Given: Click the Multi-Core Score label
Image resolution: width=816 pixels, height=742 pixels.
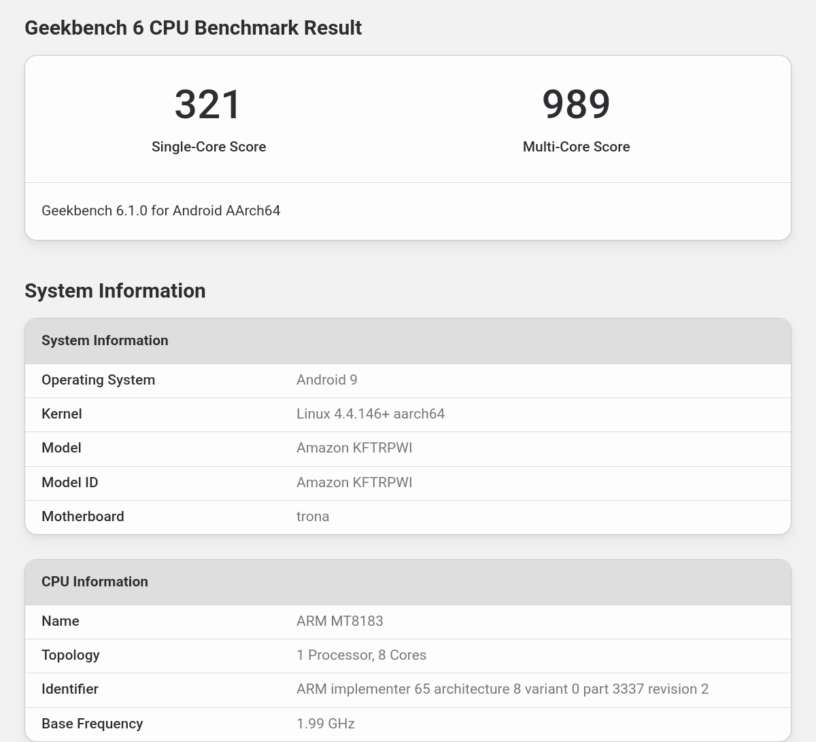Looking at the screenshot, I should coord(576,147).
